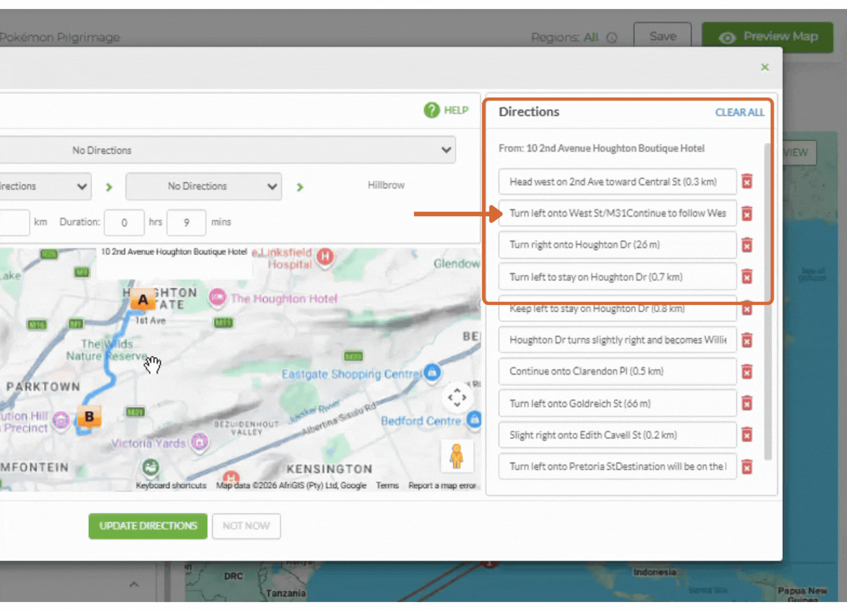
Task: Click the Help link text
Action: click(456, 110)
